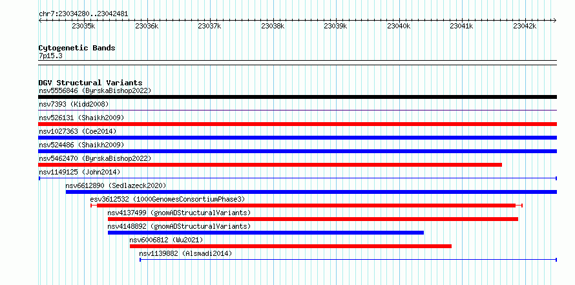This screenshot has width=575, height=285.
Task: Click the 23041k ruler tick label
Action: click(x=462, y=26)
